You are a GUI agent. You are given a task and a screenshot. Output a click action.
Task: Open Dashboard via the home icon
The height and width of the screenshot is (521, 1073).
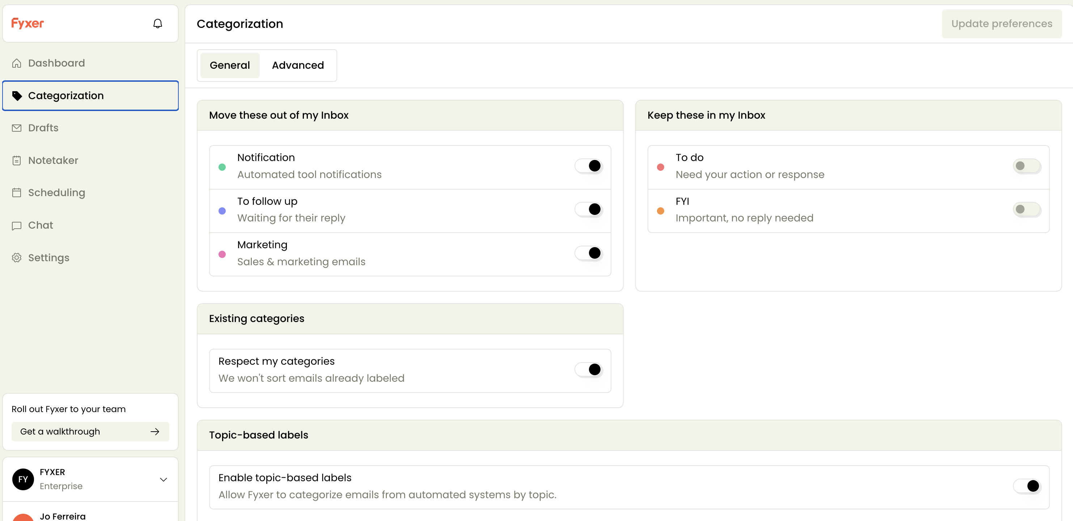17,63
